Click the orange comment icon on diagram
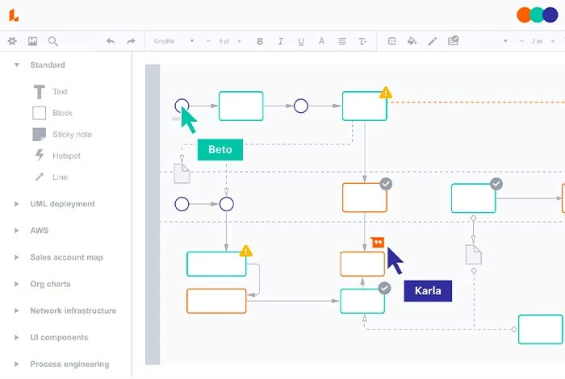 pos(377,241)
